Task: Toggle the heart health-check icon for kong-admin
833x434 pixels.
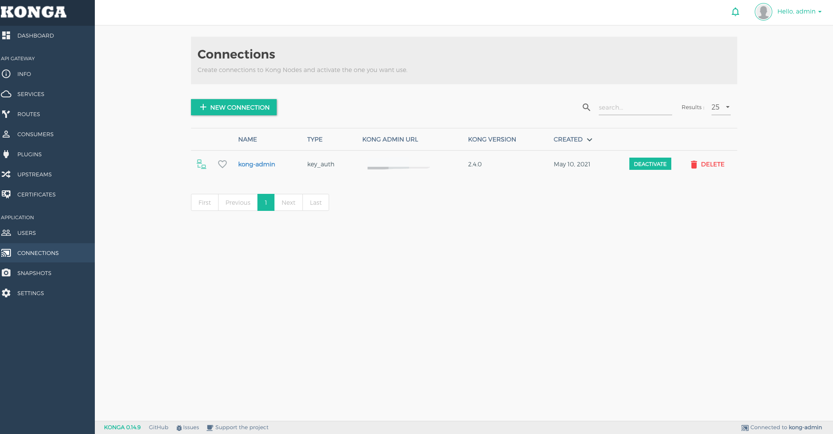Action: (x=222, y=164)
